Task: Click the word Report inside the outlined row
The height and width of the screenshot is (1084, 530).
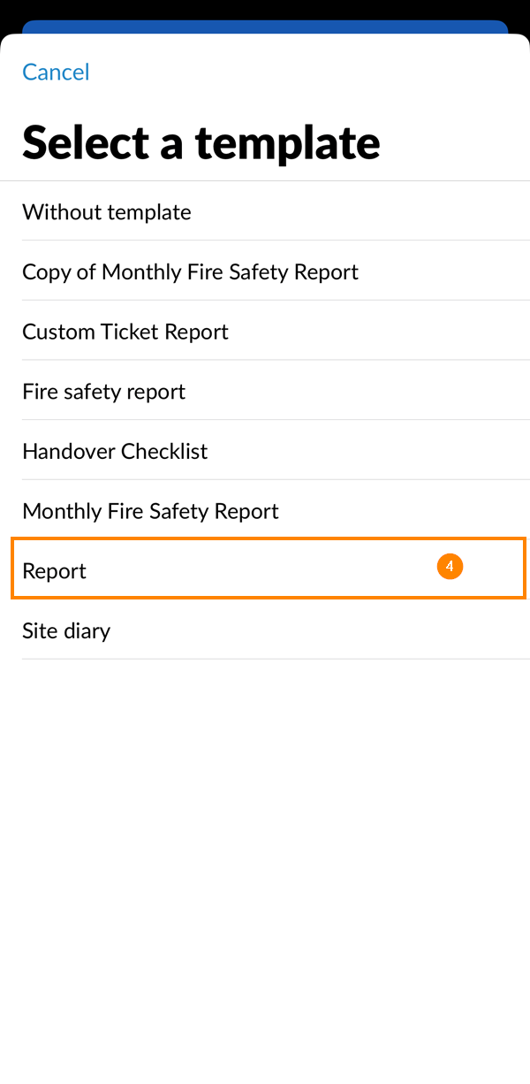Action: (54, 570)
